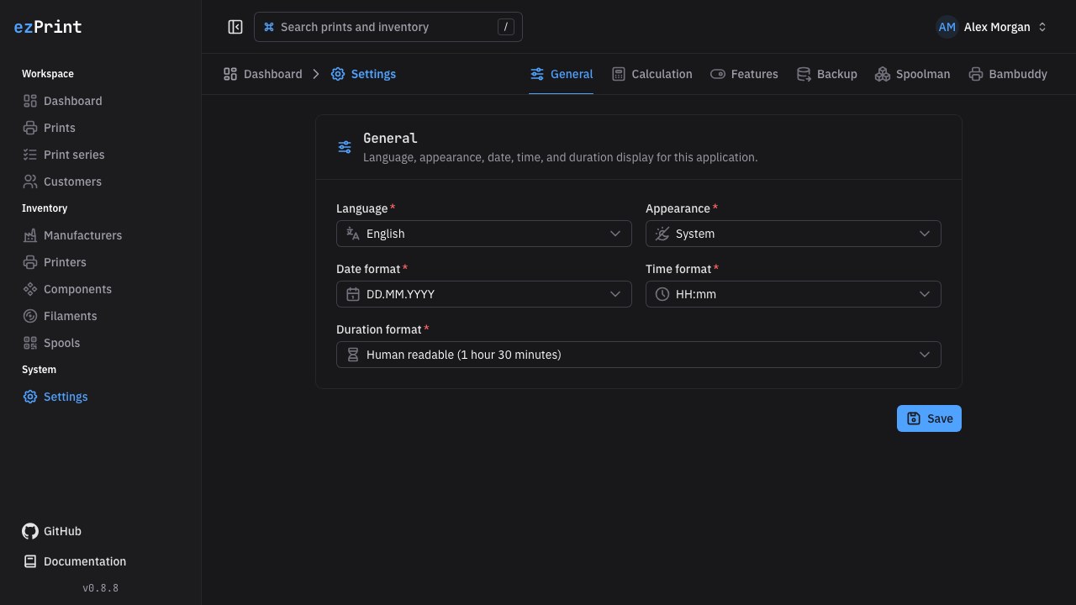Open the Features tab
Viewport: 1076px width, 605px height.
click(744, 74)
